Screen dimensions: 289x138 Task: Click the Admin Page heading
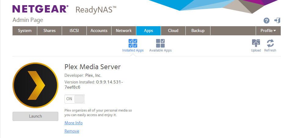27,20
